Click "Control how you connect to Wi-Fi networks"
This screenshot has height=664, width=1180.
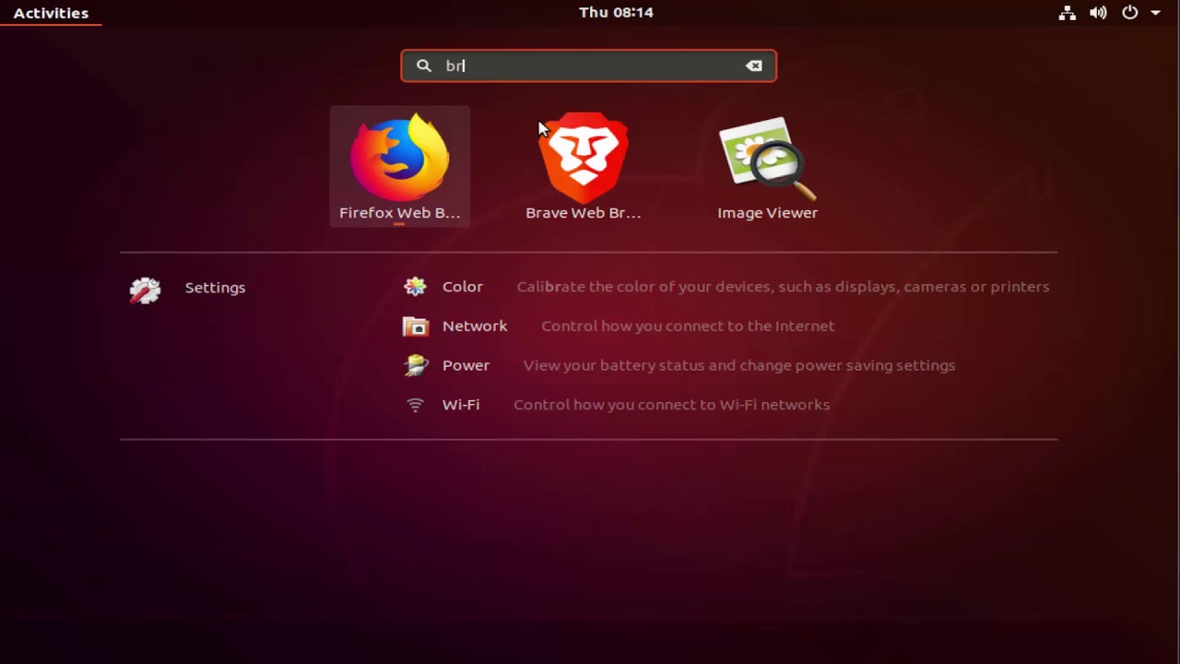pos(671,405)
